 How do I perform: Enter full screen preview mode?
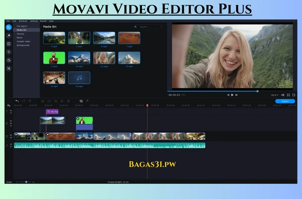pyautogui.click(x=288, y=95)
